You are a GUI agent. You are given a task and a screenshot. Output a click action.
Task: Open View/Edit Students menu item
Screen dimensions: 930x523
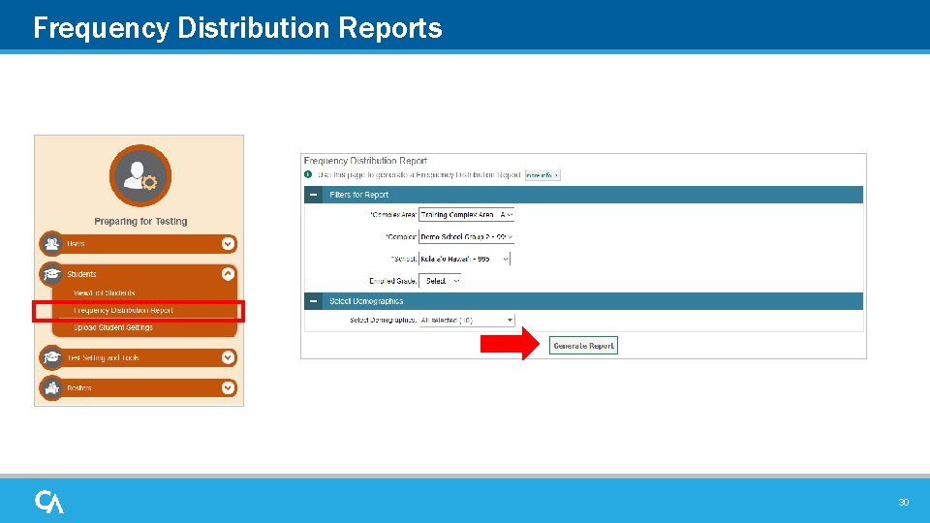tap(105, 292)
